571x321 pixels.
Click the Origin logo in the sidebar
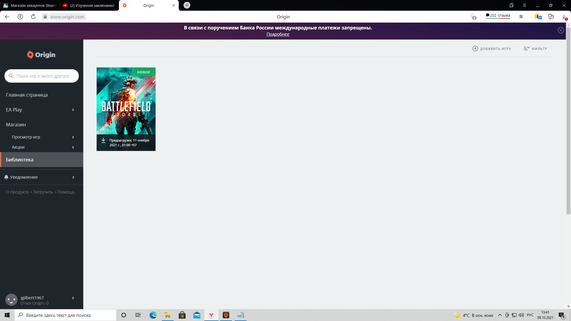(x=41, y=55)
